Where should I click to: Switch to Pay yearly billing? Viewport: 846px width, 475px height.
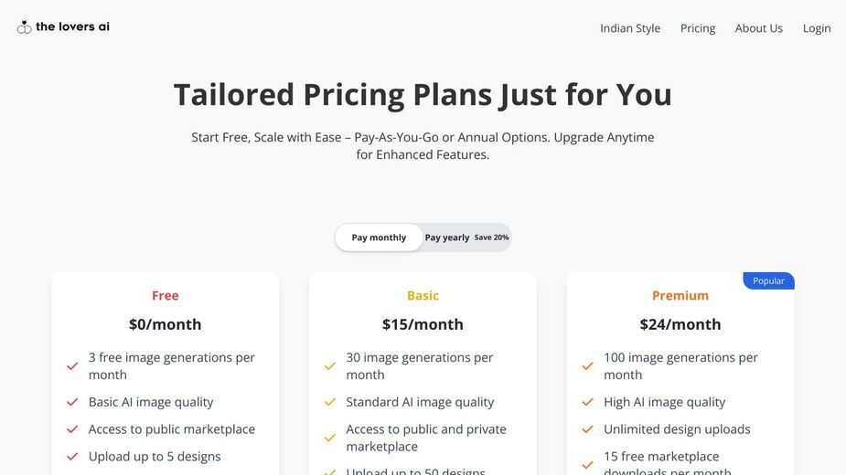coord(446,237)
